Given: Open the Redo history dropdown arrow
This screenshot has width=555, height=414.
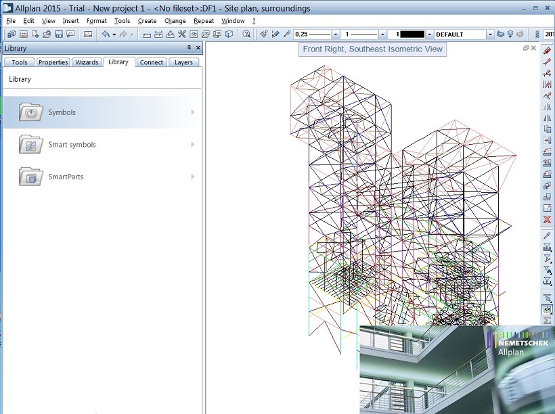Looking at the screenshot, I should (x=132, y=34).
